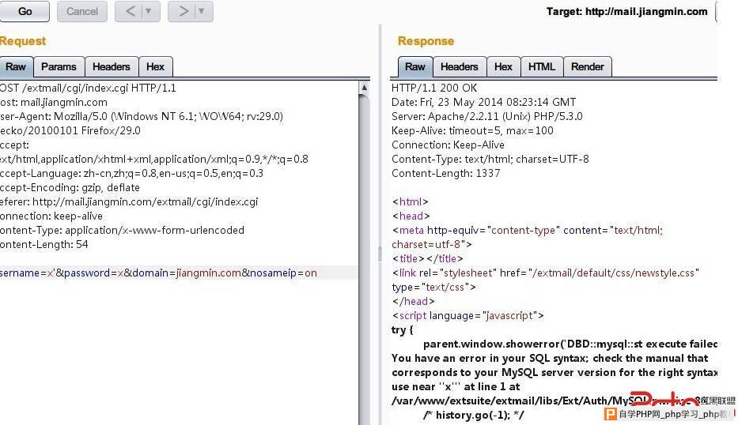Open the back history dropdown arrow

coord(149,11)
